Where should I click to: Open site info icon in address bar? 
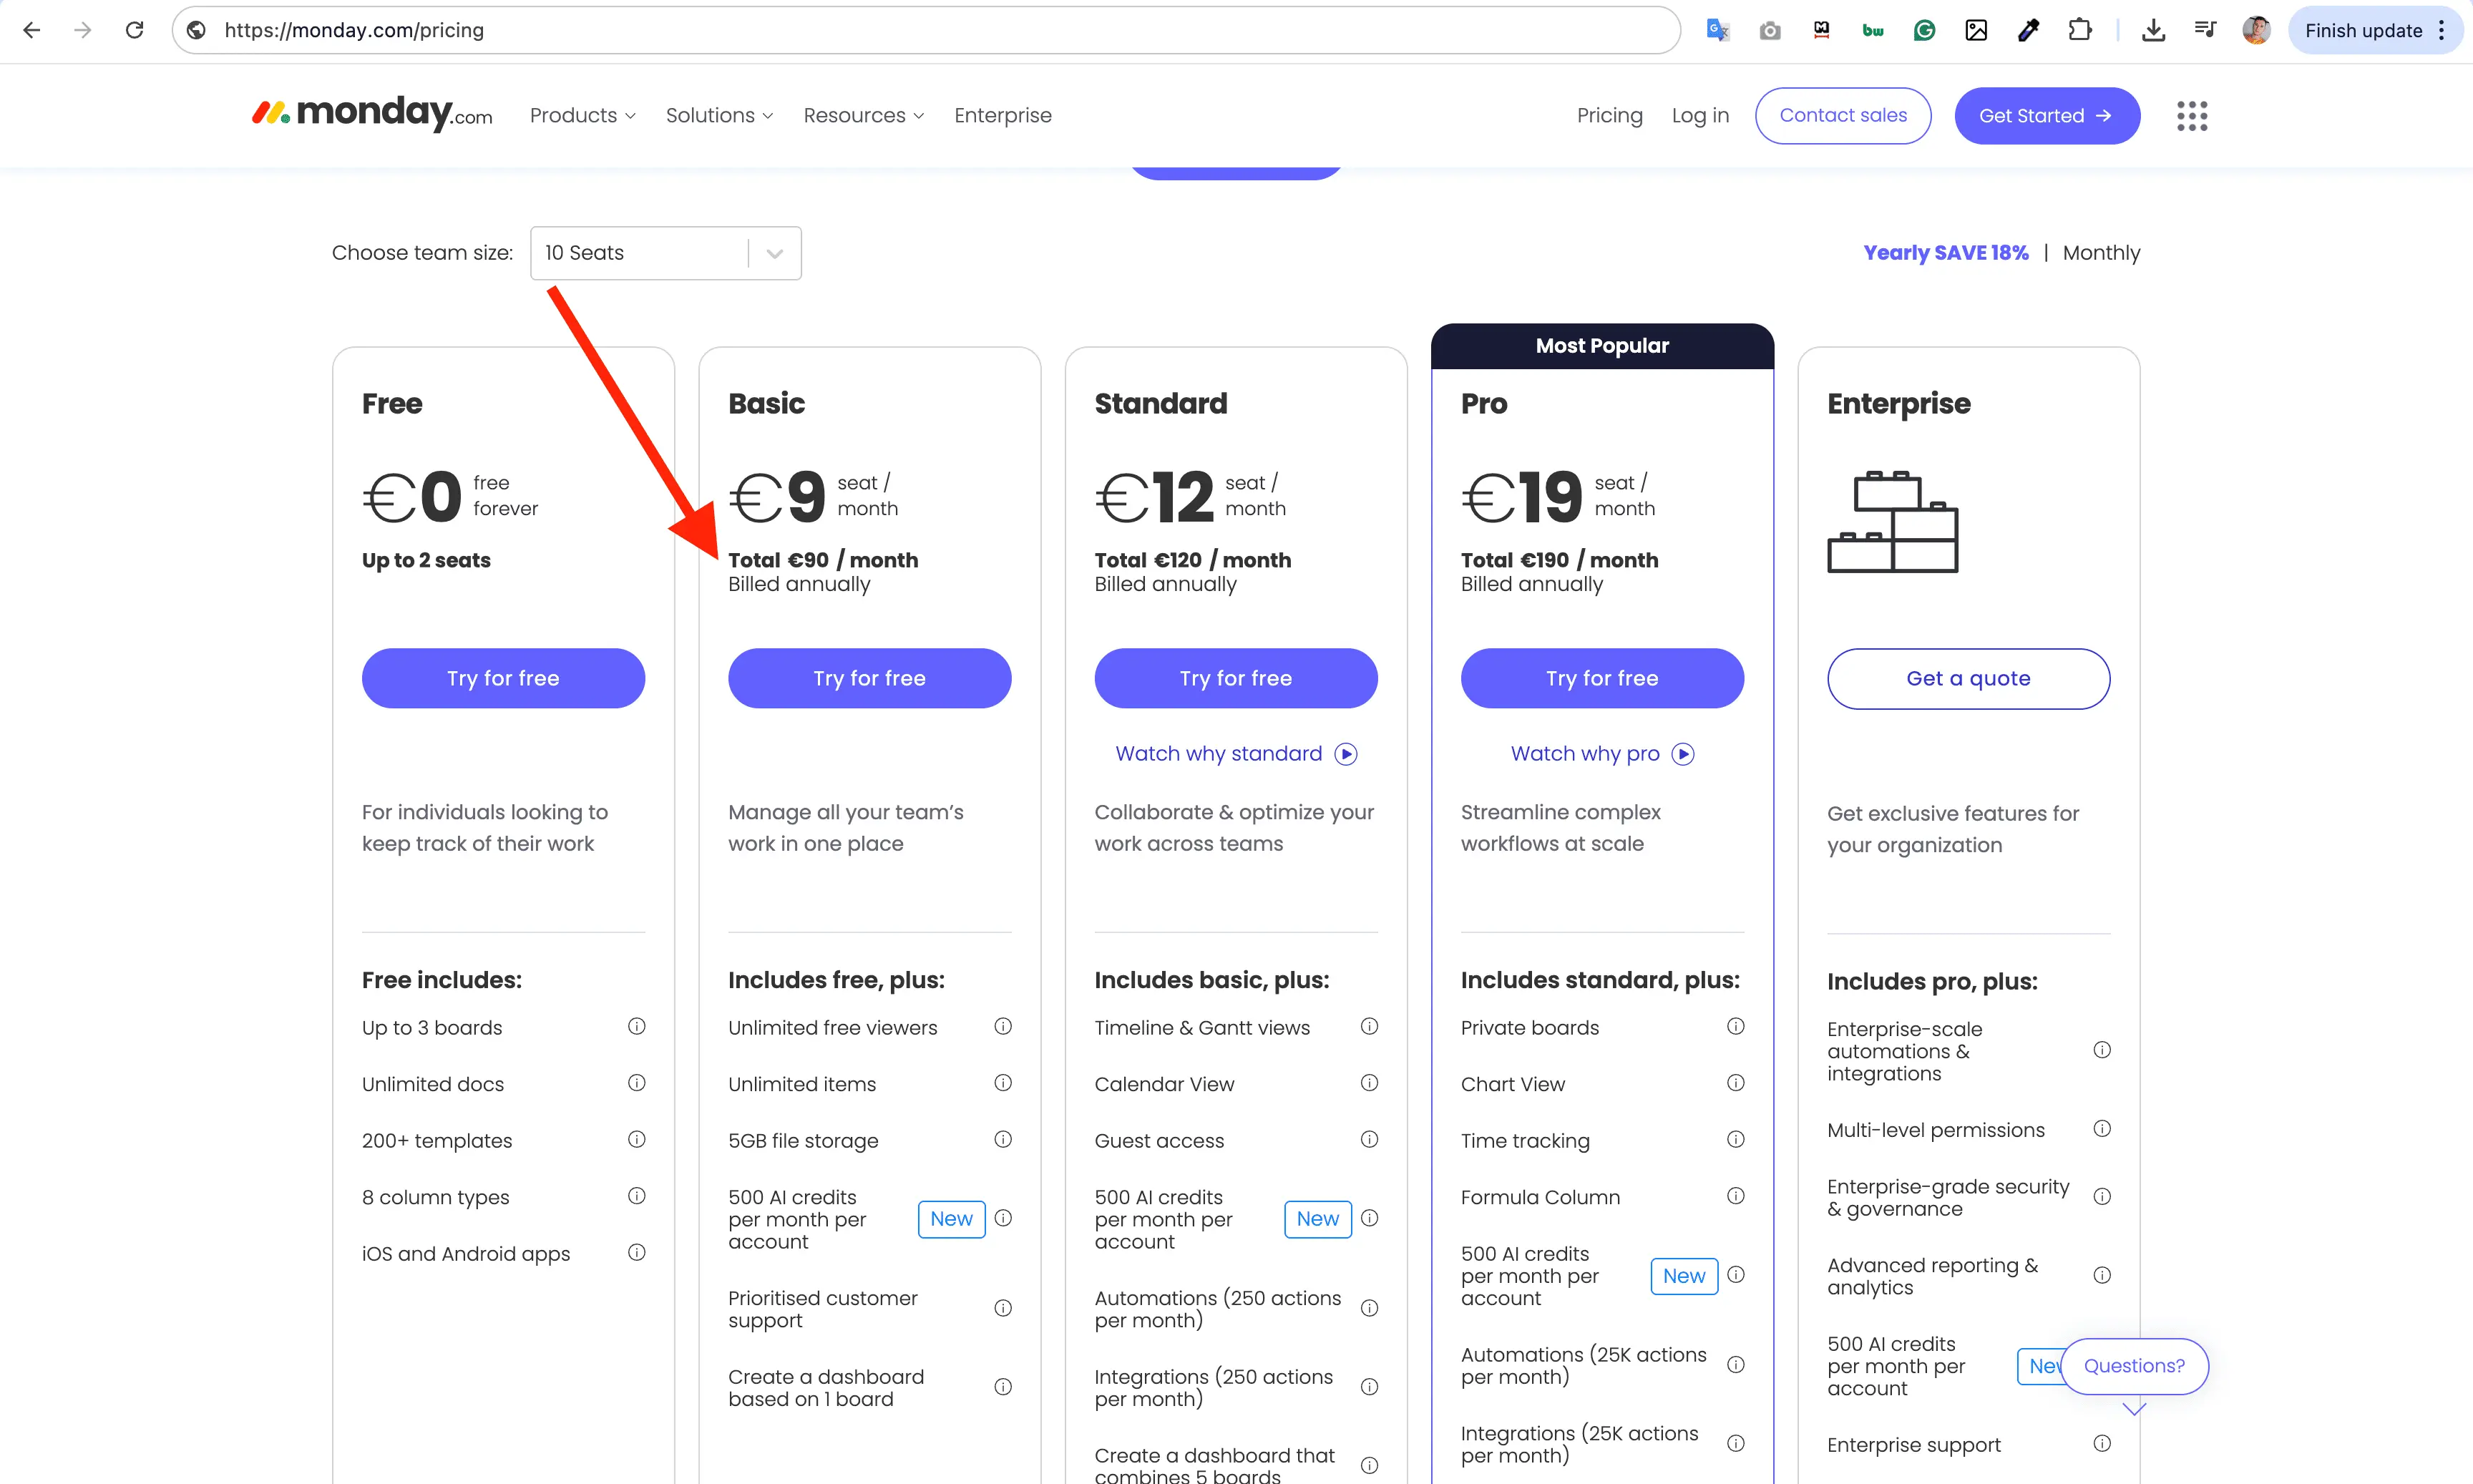point(197,30)
